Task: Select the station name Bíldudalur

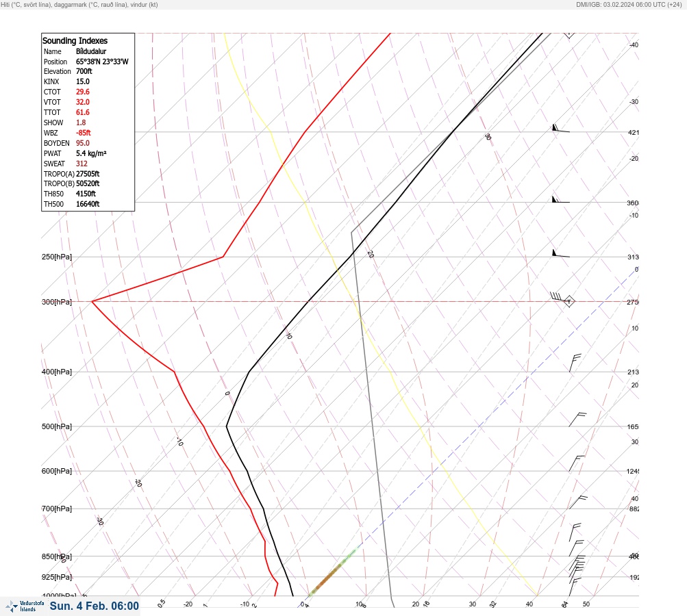Action: (91, 51)
